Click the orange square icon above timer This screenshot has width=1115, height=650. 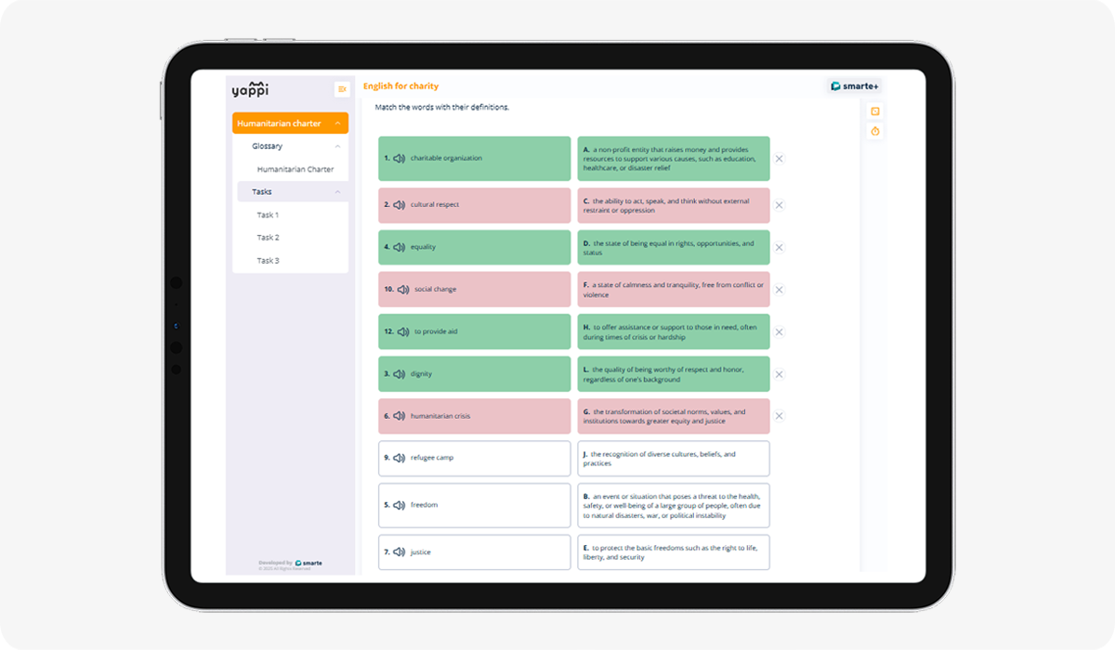874,111
